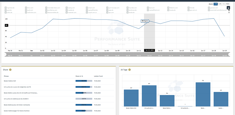
Task: Toggle the audi.com legend checkbox
Action: [26, 10]
